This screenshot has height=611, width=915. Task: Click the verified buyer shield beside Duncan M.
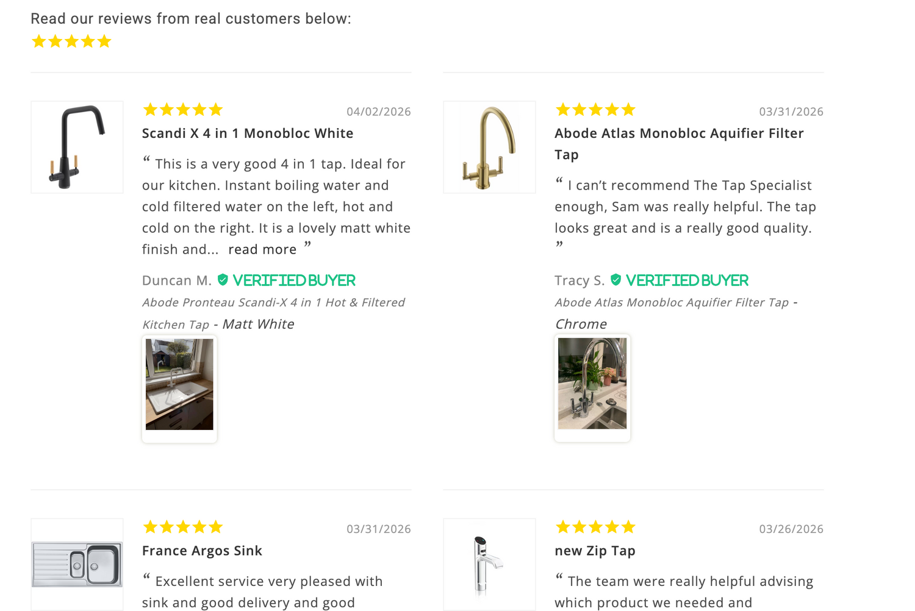pyautogui.click(x=223, y=280)
